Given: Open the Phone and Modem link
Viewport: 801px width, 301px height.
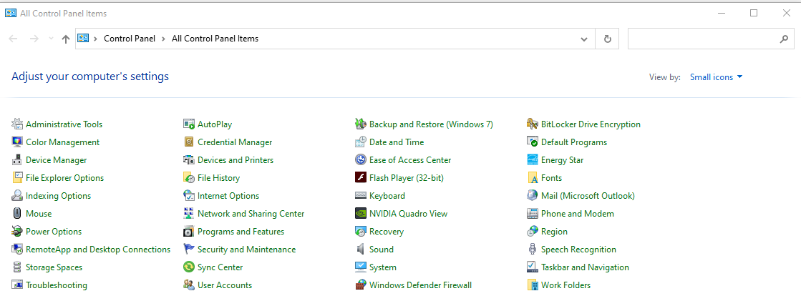Looking at the screenshot, I should (x=577, y=213).
